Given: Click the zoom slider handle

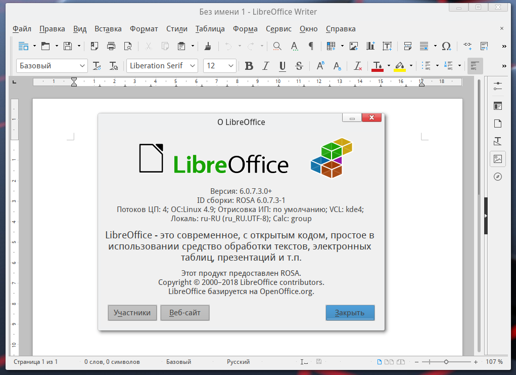Looking at the screenshot, I should (446, 362).
